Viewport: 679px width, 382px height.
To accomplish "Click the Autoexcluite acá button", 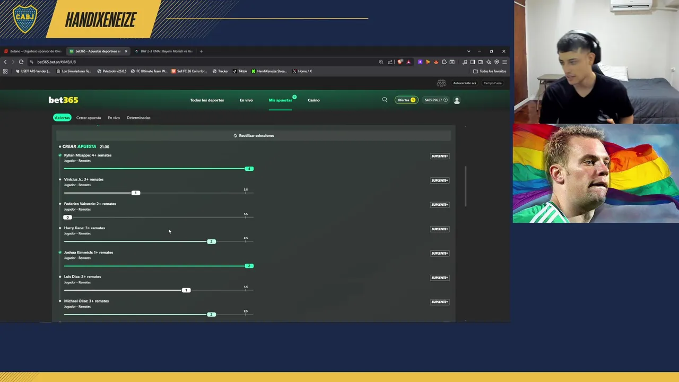I will click(x=465, y=83).
